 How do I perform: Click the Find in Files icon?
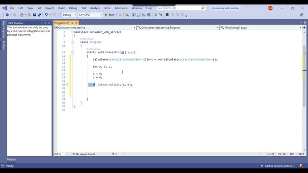(127, 15)
